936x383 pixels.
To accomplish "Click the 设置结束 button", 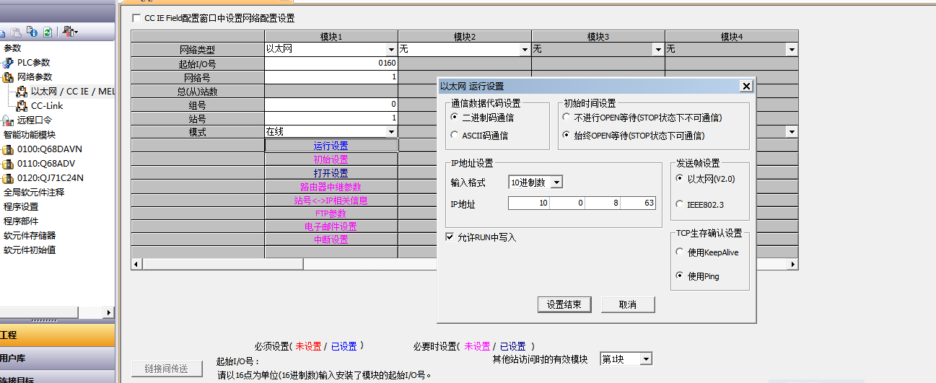I will [x=564, y=304].
